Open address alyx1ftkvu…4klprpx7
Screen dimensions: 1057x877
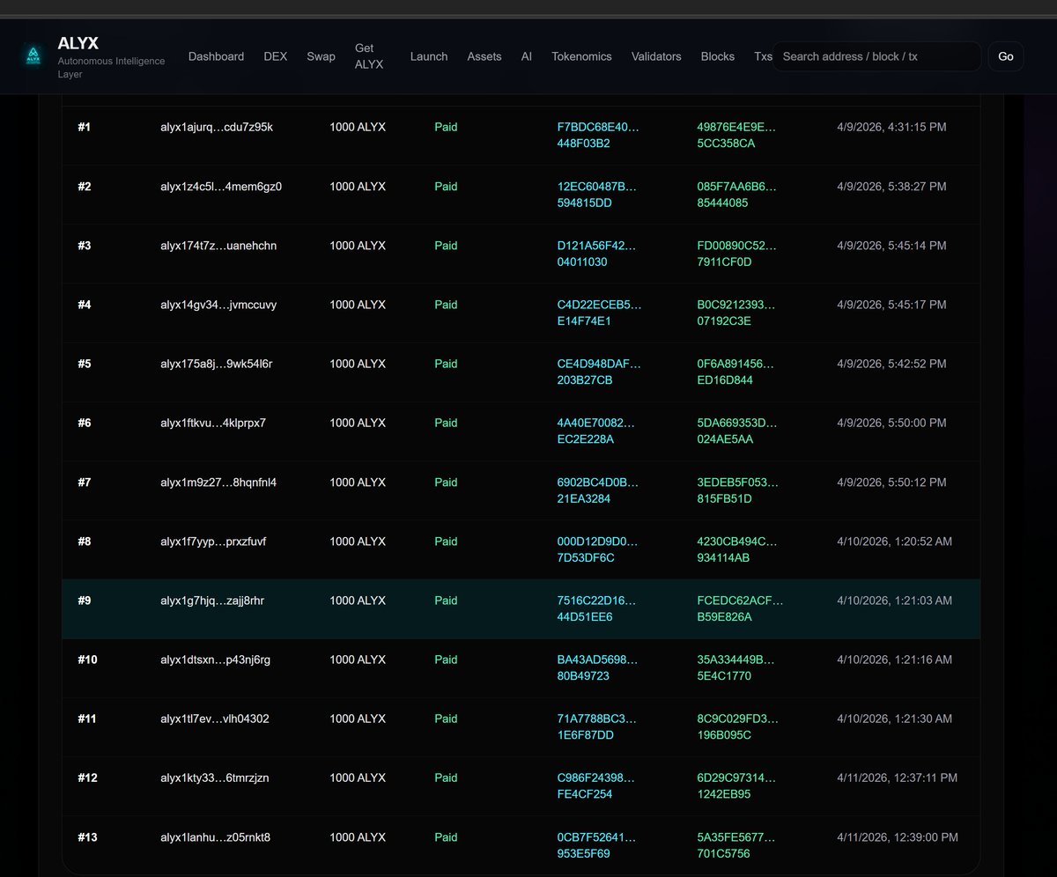[x=213, y=423]
